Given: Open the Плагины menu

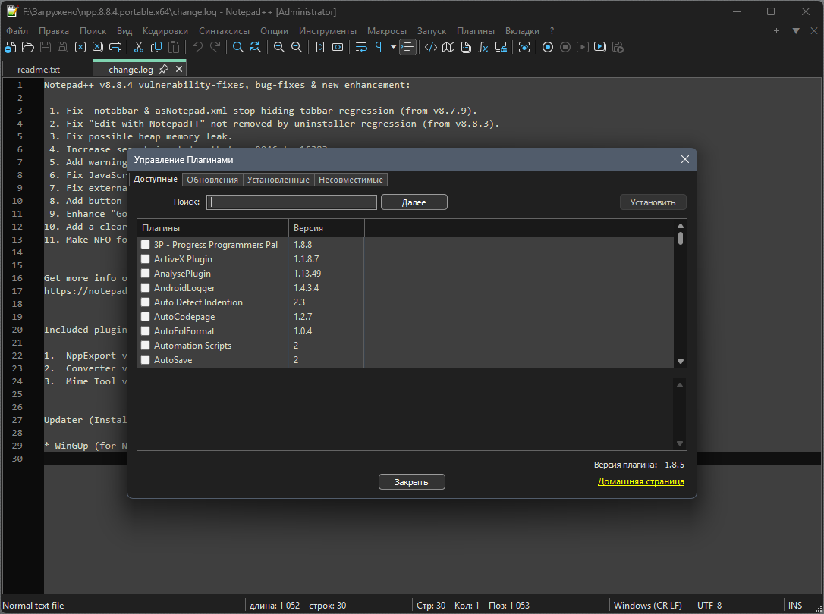Looking at the screenshot, I should [x=476, y=31].
